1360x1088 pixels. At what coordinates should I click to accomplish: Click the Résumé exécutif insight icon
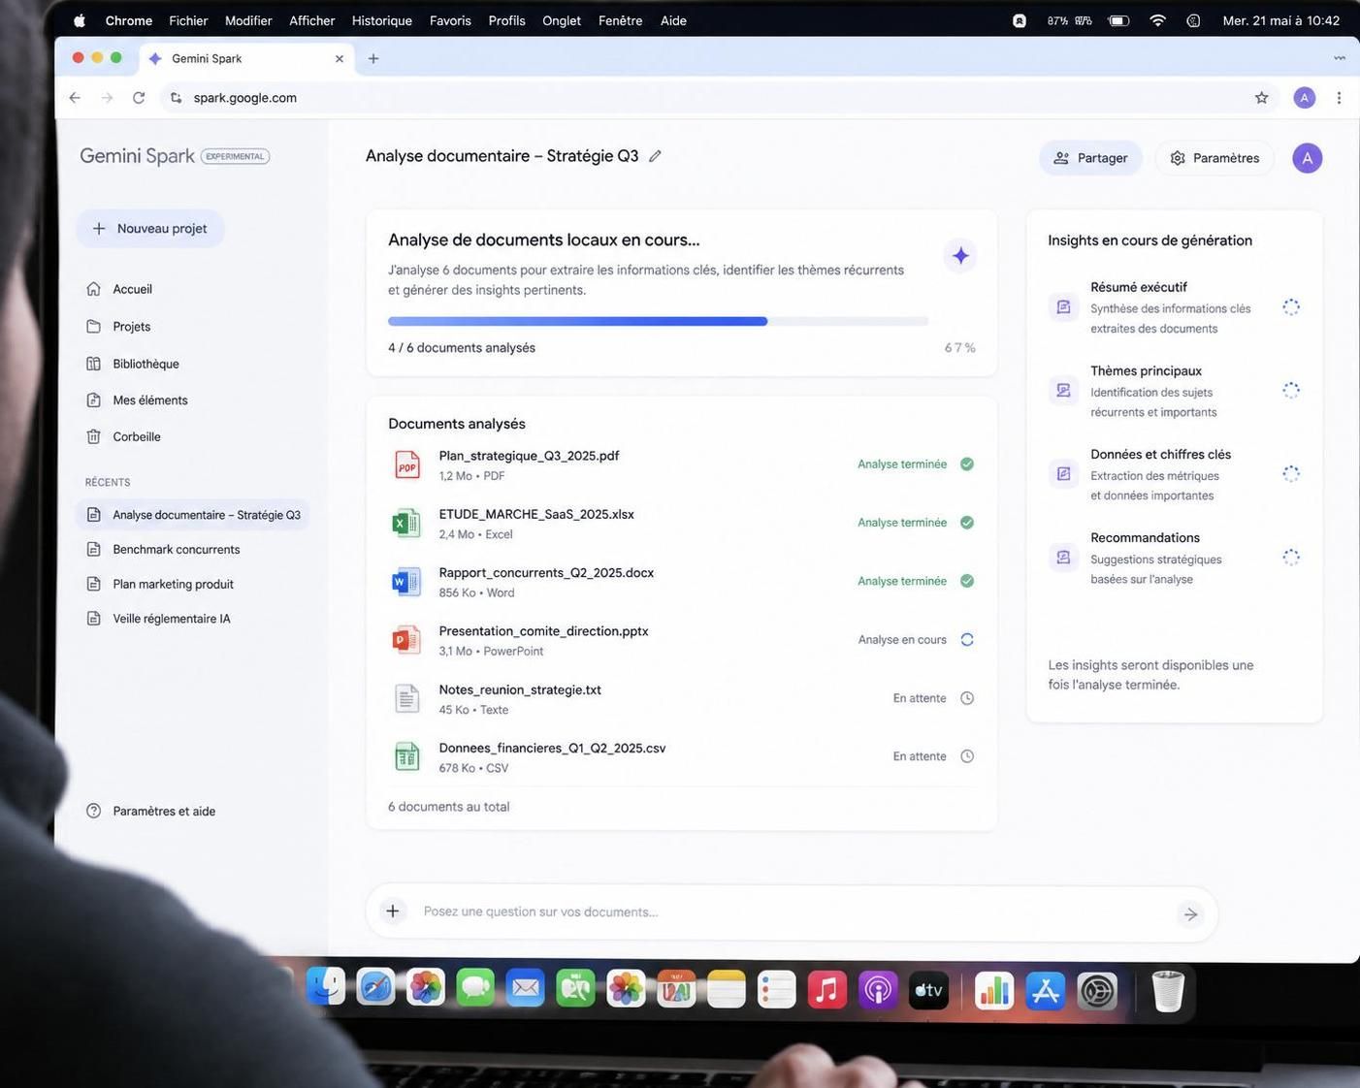point(1063,307)
